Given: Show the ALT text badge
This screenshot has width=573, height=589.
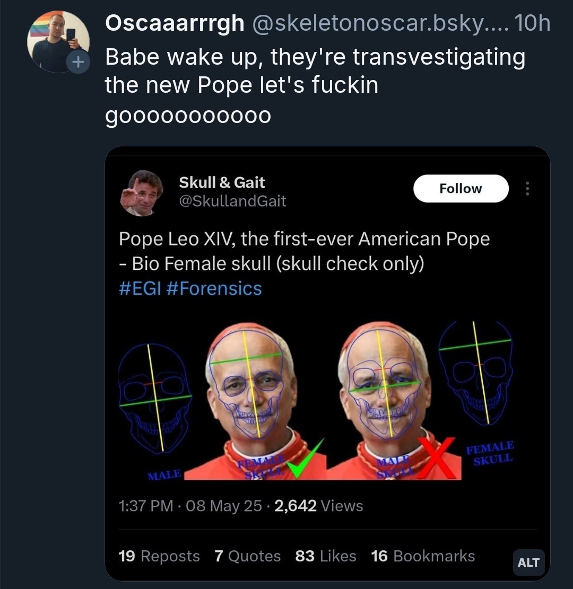Looking at the screenshot, I should pos(528,562).
